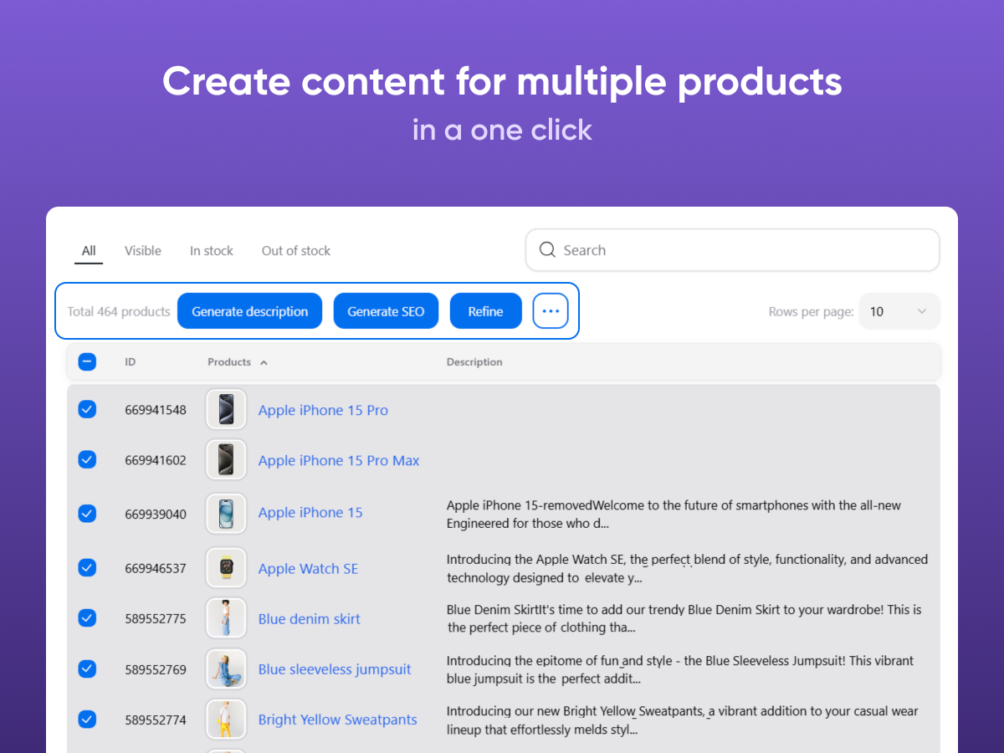
Task: Click product ID 589552774
Action: coord(156,720)
